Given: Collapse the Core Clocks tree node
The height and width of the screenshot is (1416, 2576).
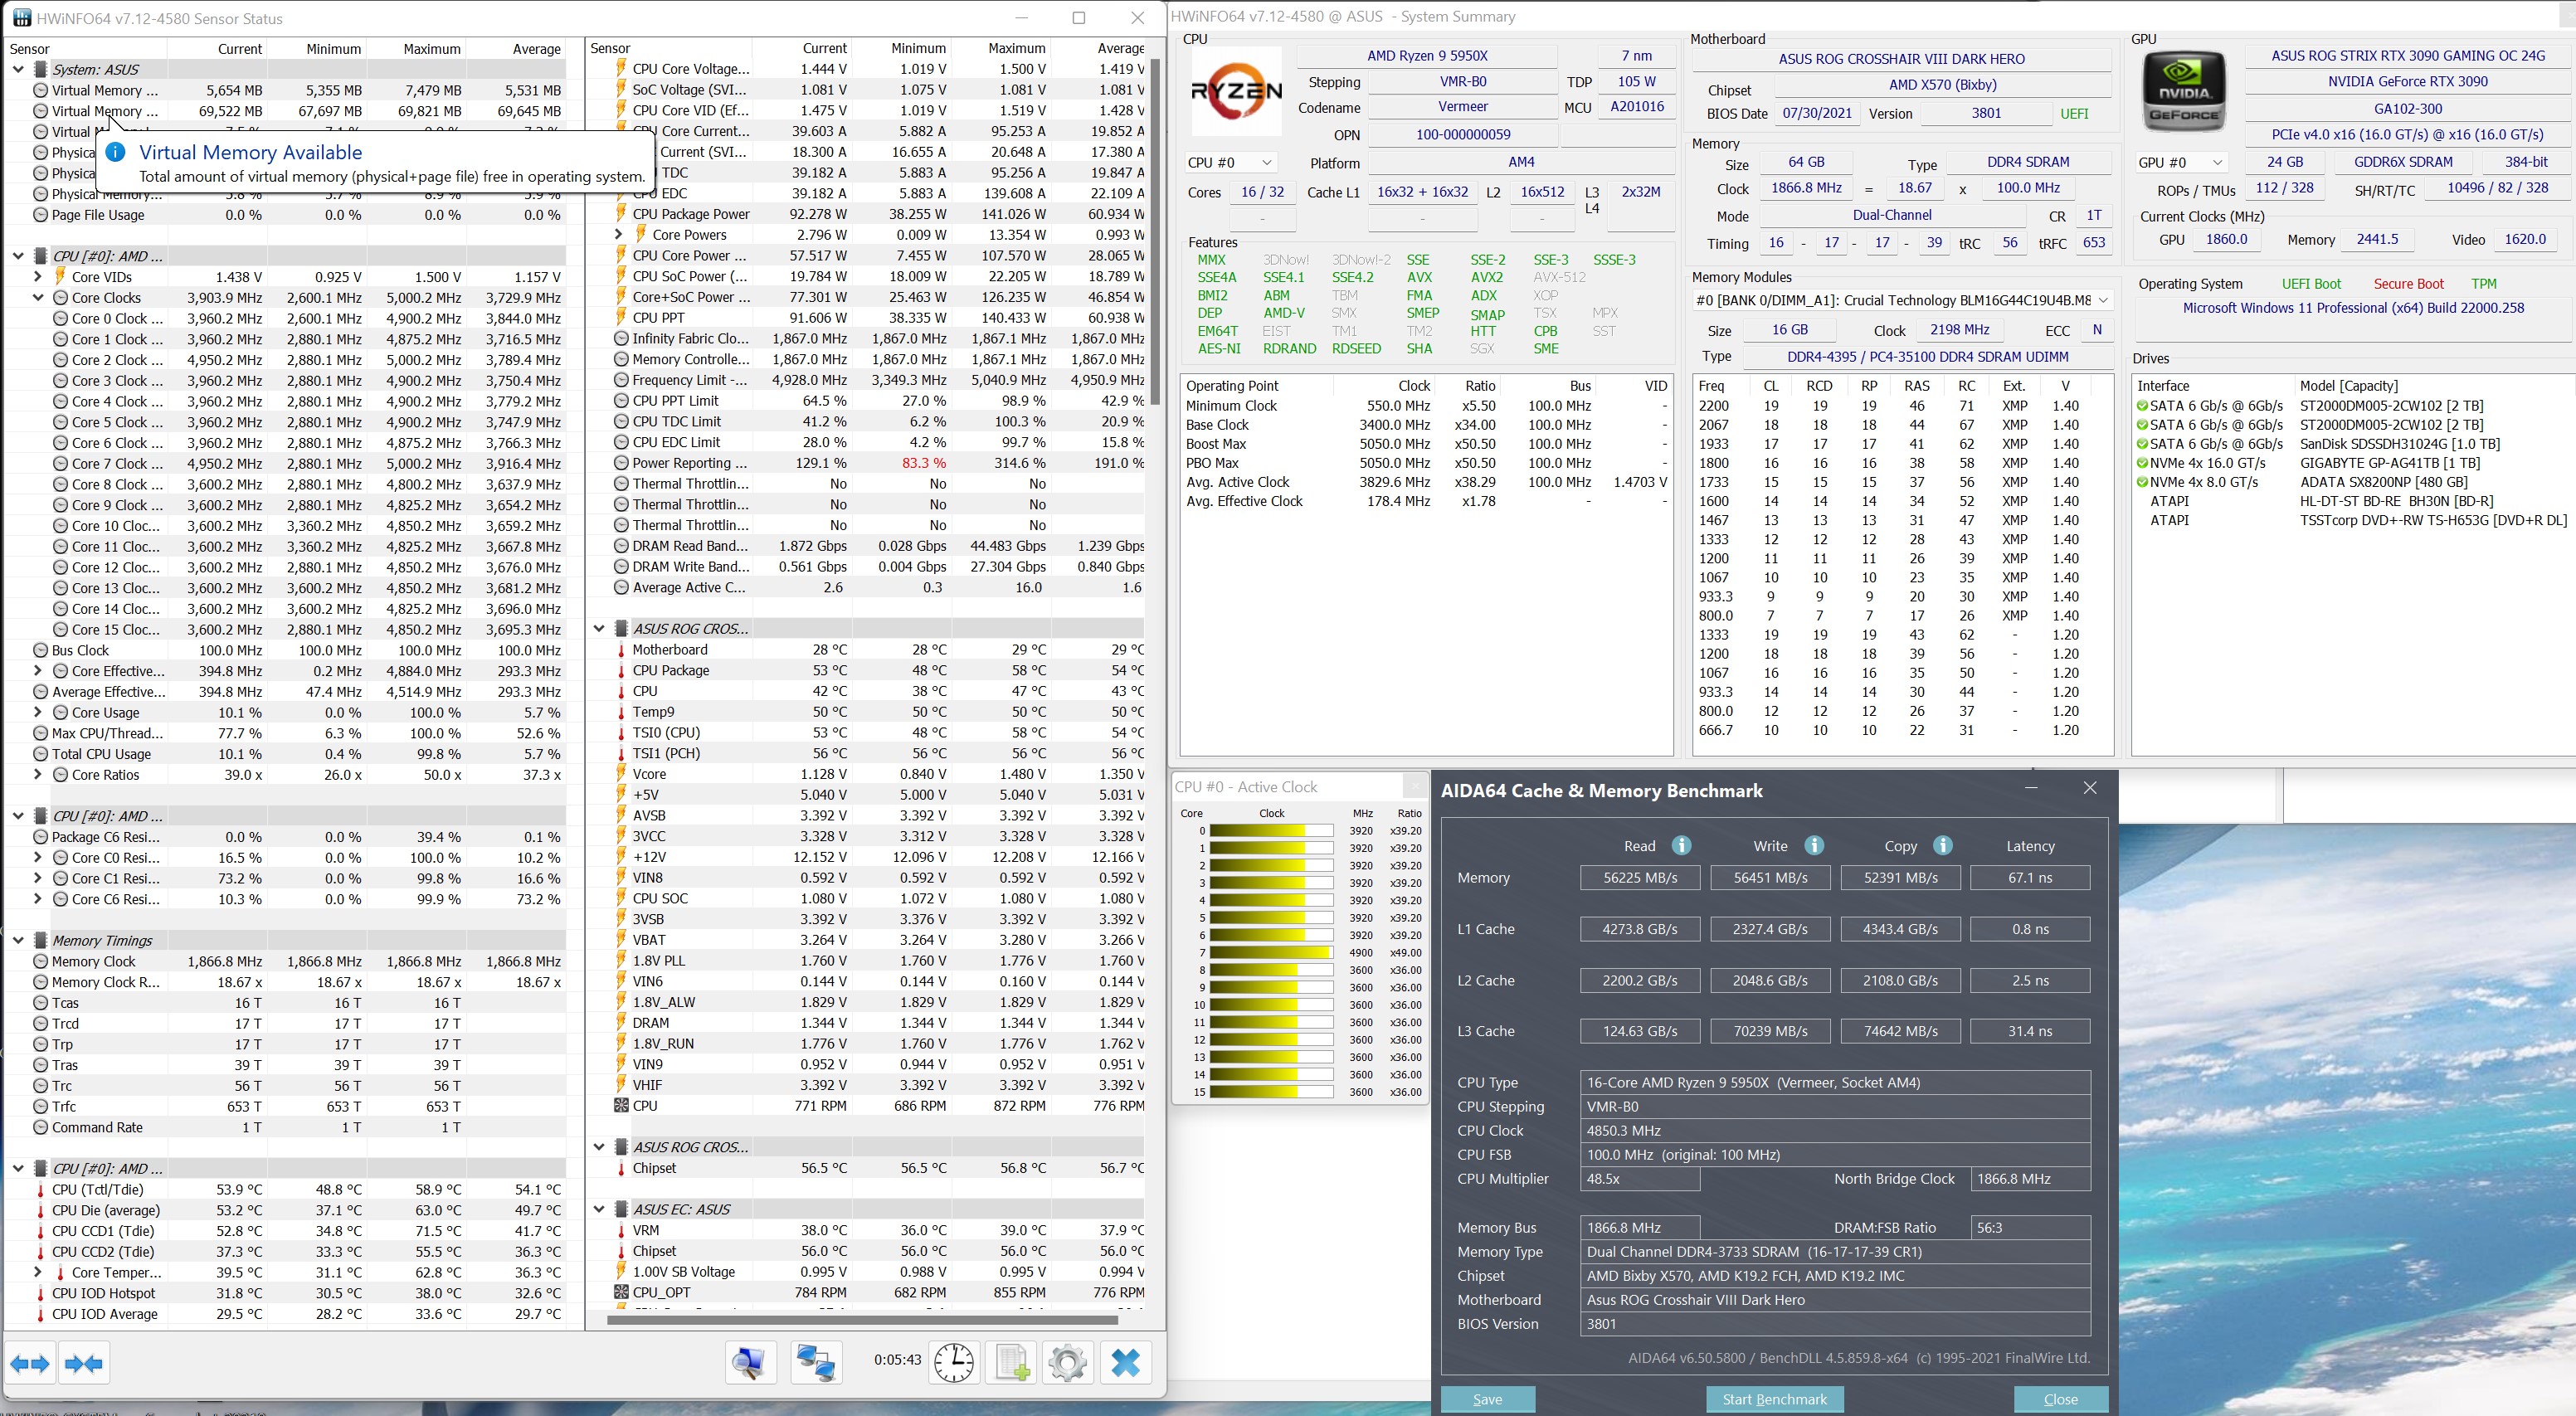Looking at the screenshot, I should pyautogui.click(x=38, y=298).
